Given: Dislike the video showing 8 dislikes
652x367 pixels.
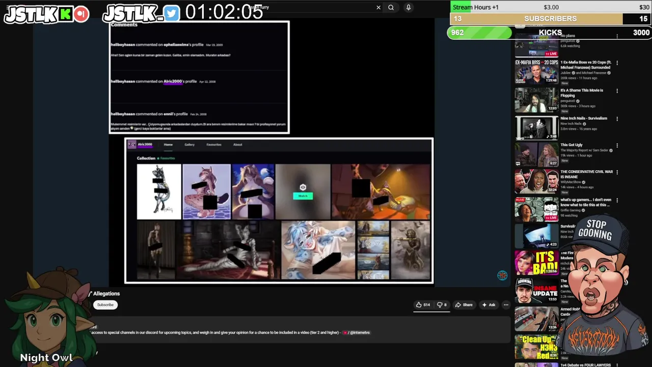Looking at the screenshot, I should click(x=442, y=305).
